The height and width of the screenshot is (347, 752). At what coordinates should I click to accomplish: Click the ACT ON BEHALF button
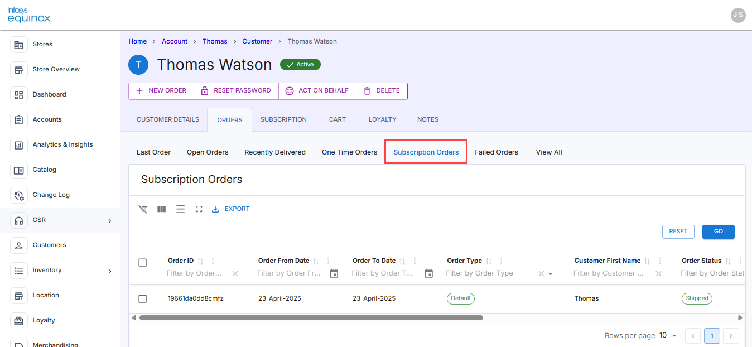pyautogui.click(x=317, y=91)
